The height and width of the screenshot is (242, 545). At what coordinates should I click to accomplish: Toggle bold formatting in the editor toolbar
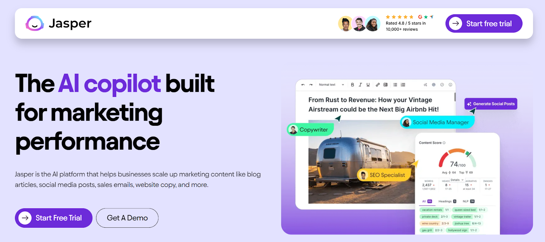point(353,85)
